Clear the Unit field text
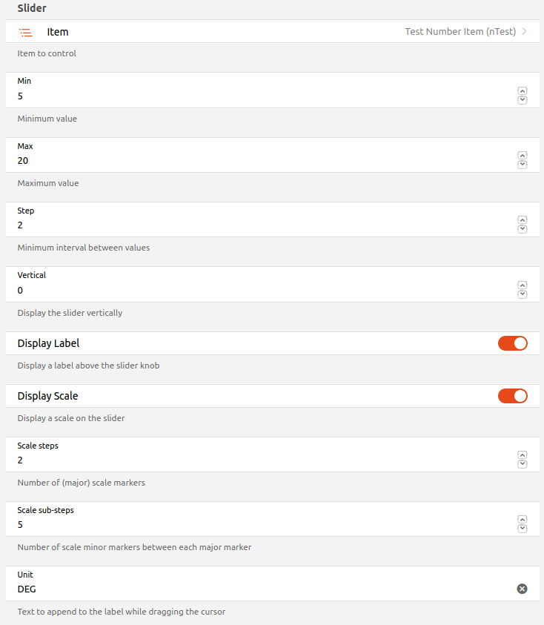 (x=522, y=589)
